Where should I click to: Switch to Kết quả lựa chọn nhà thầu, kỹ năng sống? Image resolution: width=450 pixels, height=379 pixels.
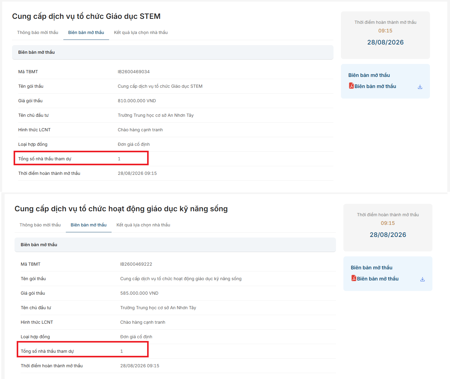(143, 225)
